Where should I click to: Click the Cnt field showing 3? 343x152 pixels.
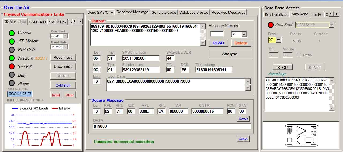click(274, 55)
